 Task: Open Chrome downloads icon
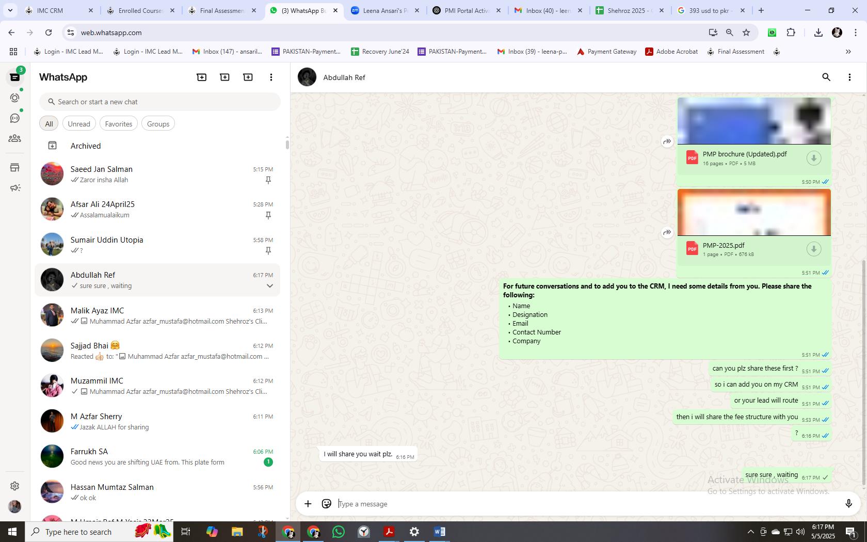tap(818, 33)
